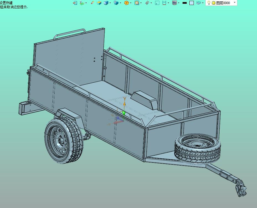Pick the black line color swatch
257x208 pixels.
click(x=185, y=3)
